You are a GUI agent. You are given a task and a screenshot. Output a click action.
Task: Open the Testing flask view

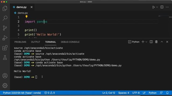click(x=5, y=58)
